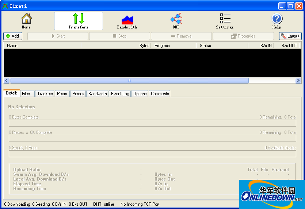Open the Settings list icon
Screen dimensions: 305x209
point(225,19)
